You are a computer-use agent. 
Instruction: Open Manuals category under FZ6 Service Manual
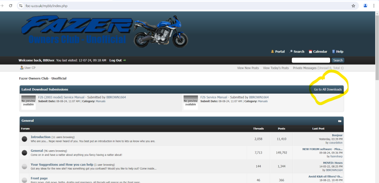[263, 102]
